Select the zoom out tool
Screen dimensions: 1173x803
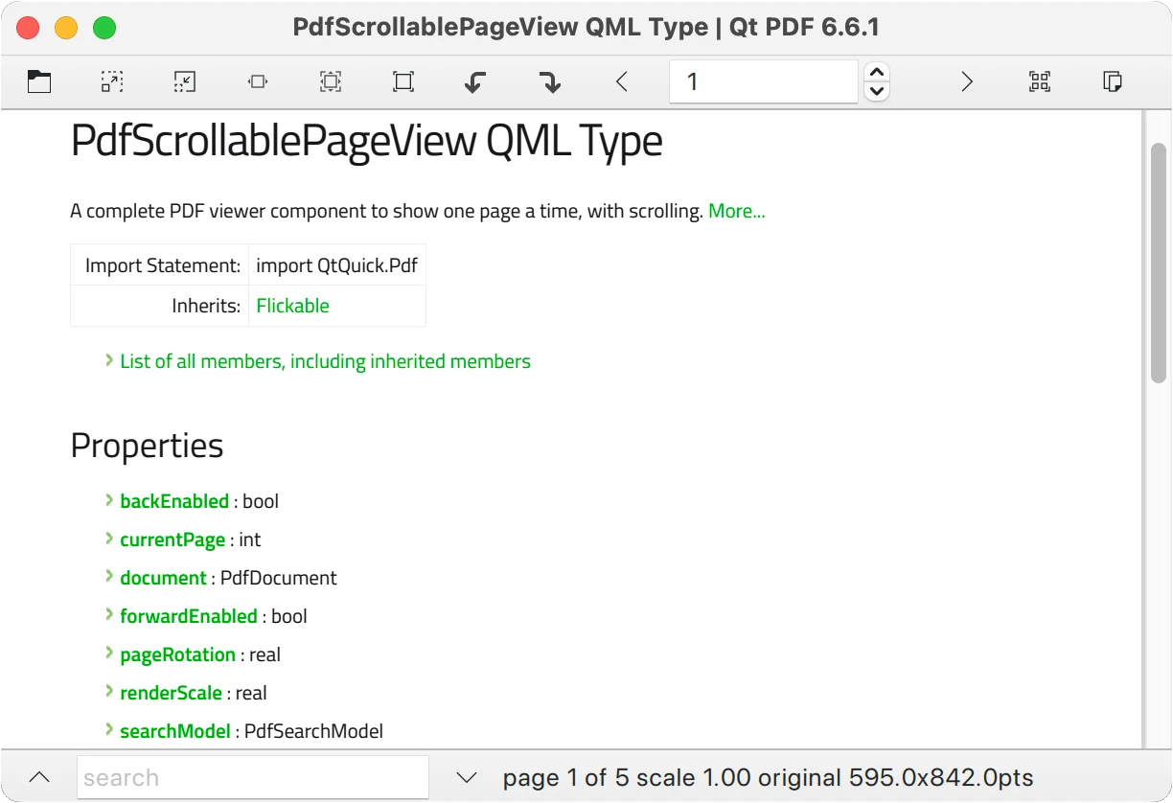184,81
